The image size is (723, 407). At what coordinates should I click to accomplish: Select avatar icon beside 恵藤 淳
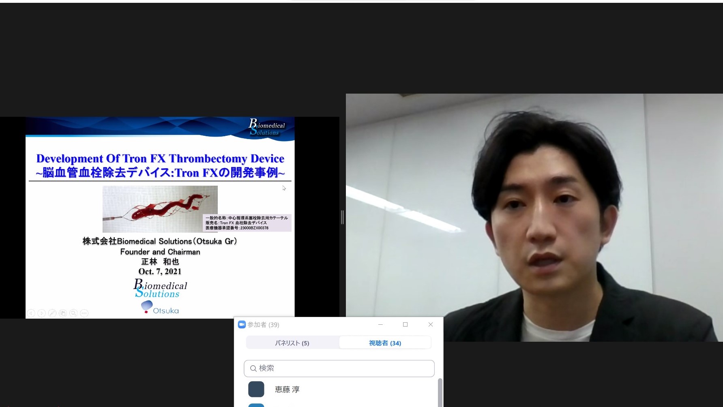click(x=256, y=389)
